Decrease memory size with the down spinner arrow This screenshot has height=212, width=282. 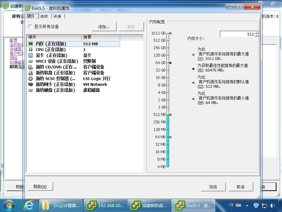pos(257,36)
